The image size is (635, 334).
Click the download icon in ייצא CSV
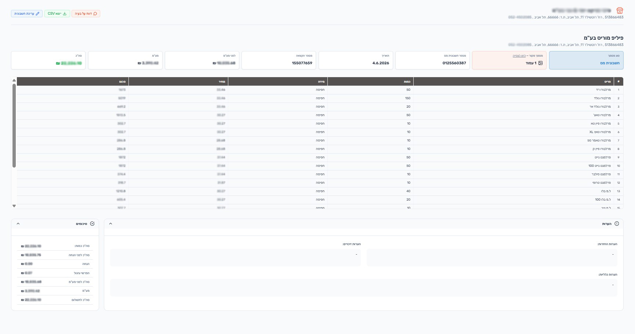pyautogui.click(x=65, y=14)
